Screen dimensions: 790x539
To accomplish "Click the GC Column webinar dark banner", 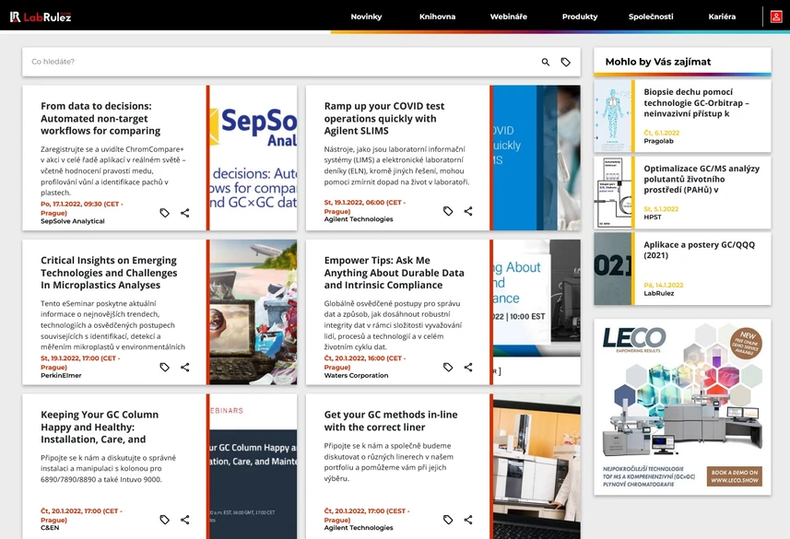I will click(254, 466).
